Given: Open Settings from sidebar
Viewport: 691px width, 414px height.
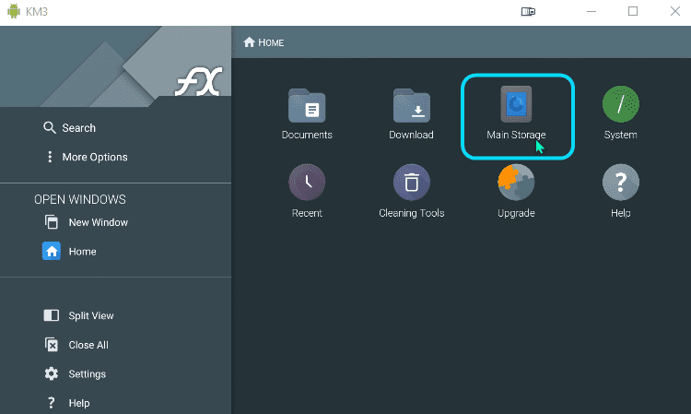Looking at the screenshot, I should [75, 373].
